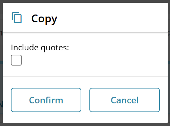The height and width of the screenshot is (126, 170).
Task: Click the Cancel button
Action: [x=125, y=100]
